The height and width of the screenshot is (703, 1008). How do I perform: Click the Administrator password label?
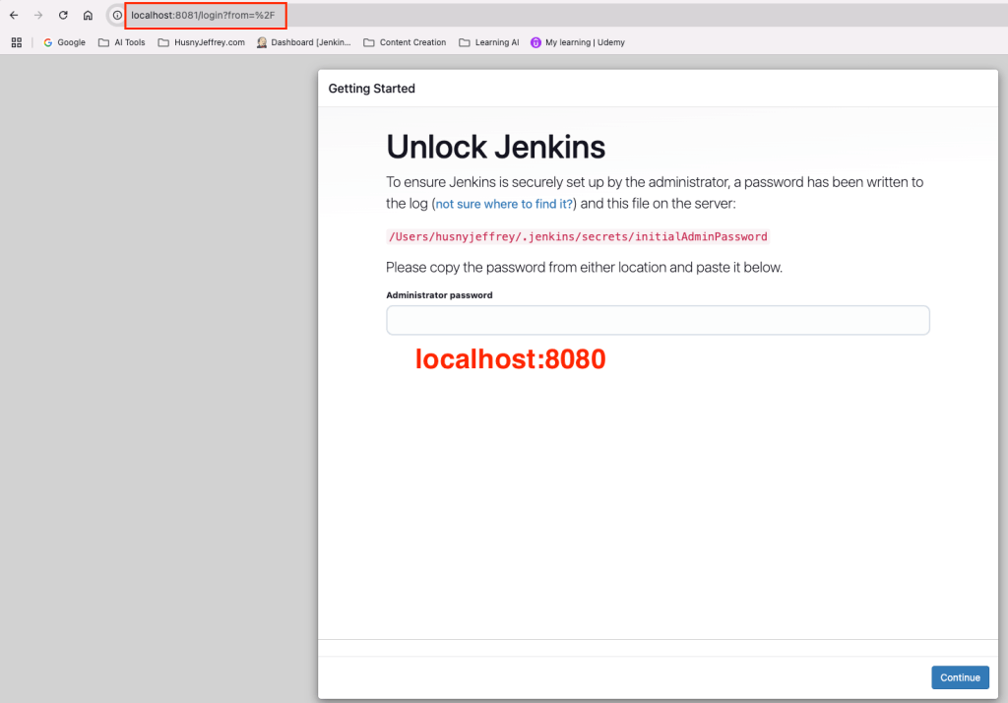[x=439, y=295]
